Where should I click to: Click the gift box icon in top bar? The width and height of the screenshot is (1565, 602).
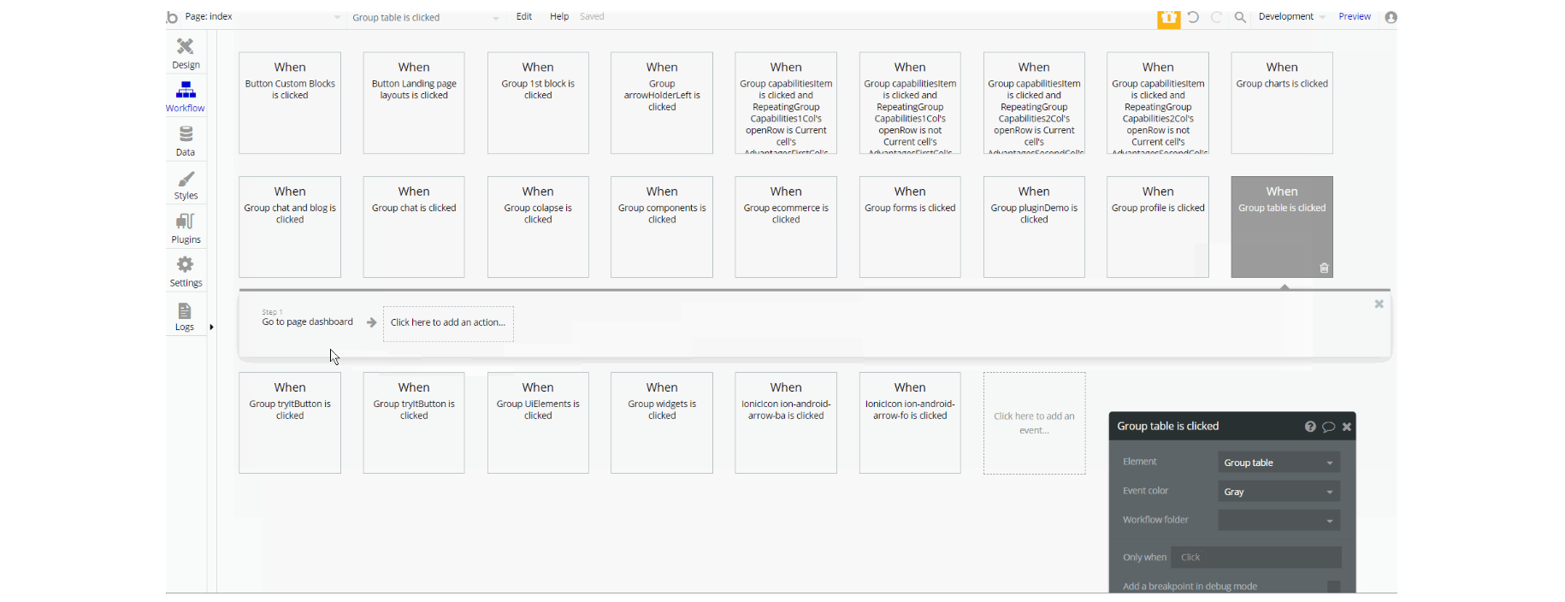tap(1169, 18)
